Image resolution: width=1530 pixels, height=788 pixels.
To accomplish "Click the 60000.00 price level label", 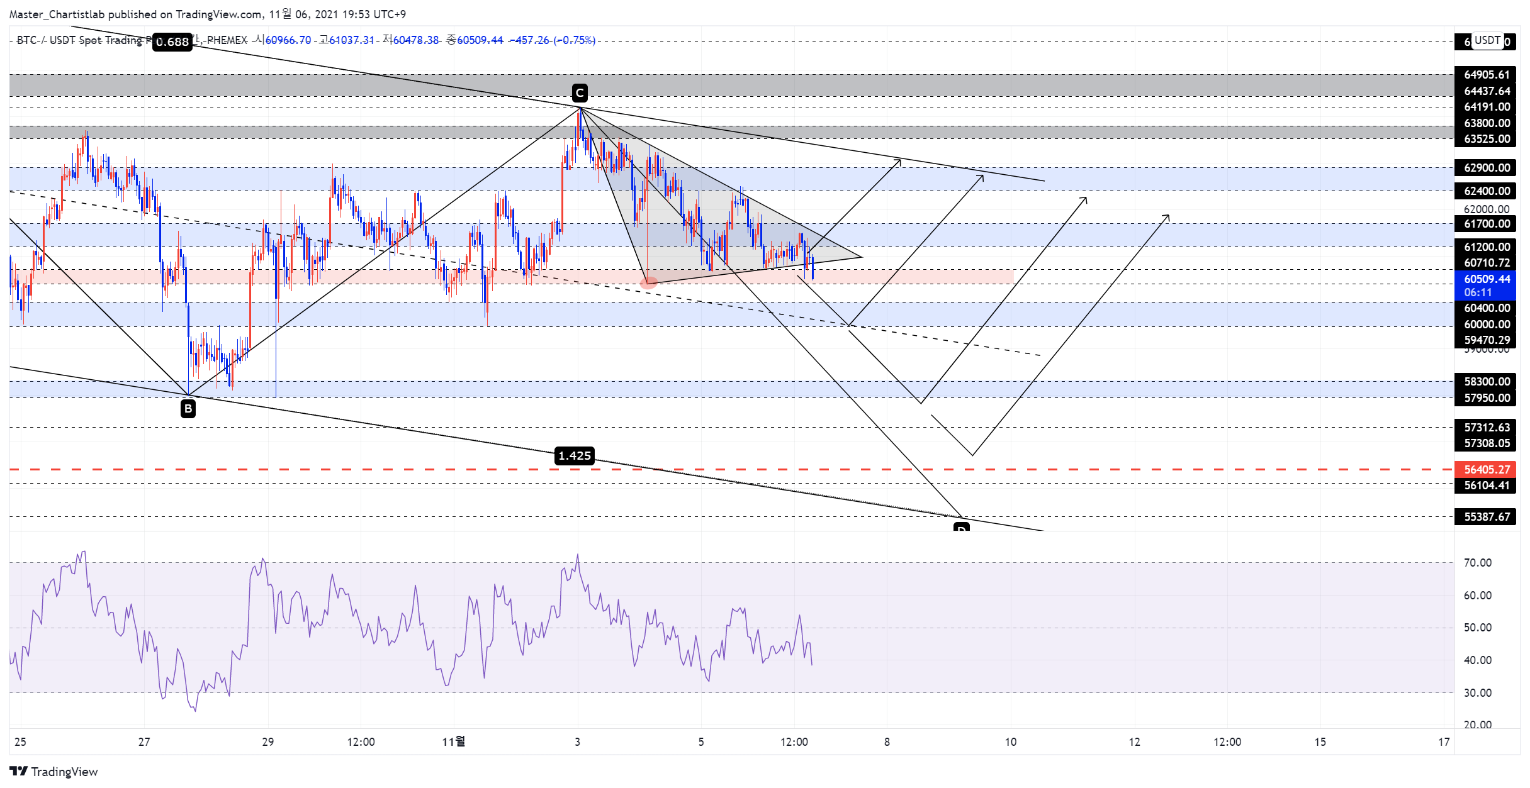I will tap(1487, 325).
